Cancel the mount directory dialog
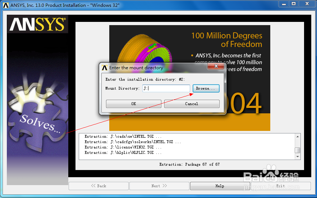The image size is (317, 198). pos(192,104)
